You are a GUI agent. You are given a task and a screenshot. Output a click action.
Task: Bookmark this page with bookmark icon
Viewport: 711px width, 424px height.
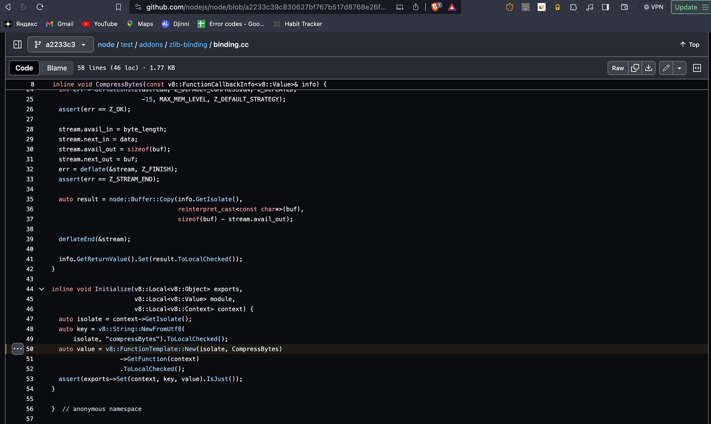point(118,7)
